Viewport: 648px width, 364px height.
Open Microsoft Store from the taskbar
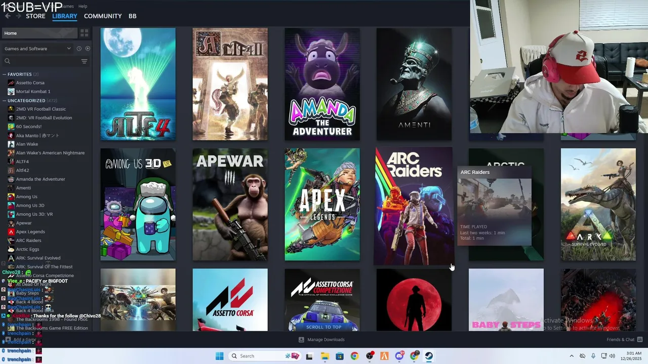pos(339,356)
